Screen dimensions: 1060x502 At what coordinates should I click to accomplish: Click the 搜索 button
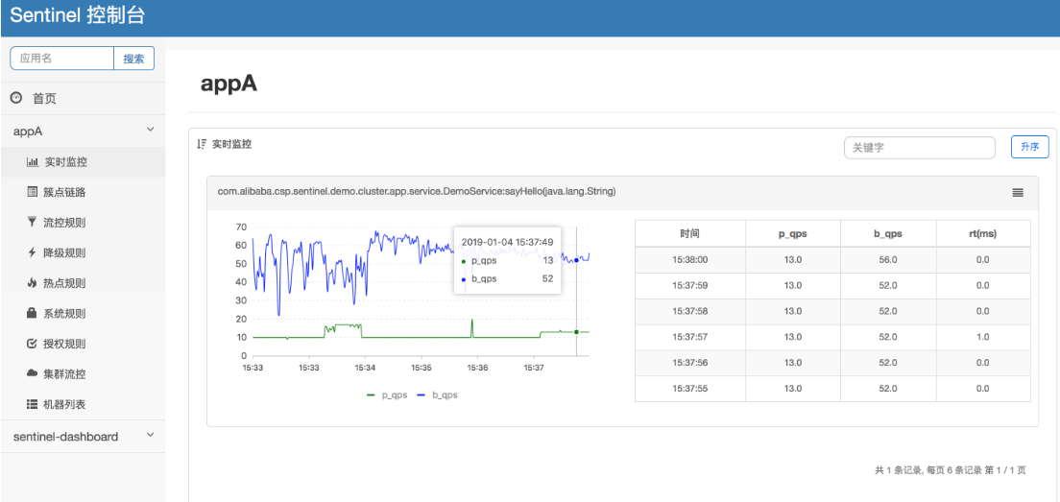pyautogui.click(x=133, y=59)
